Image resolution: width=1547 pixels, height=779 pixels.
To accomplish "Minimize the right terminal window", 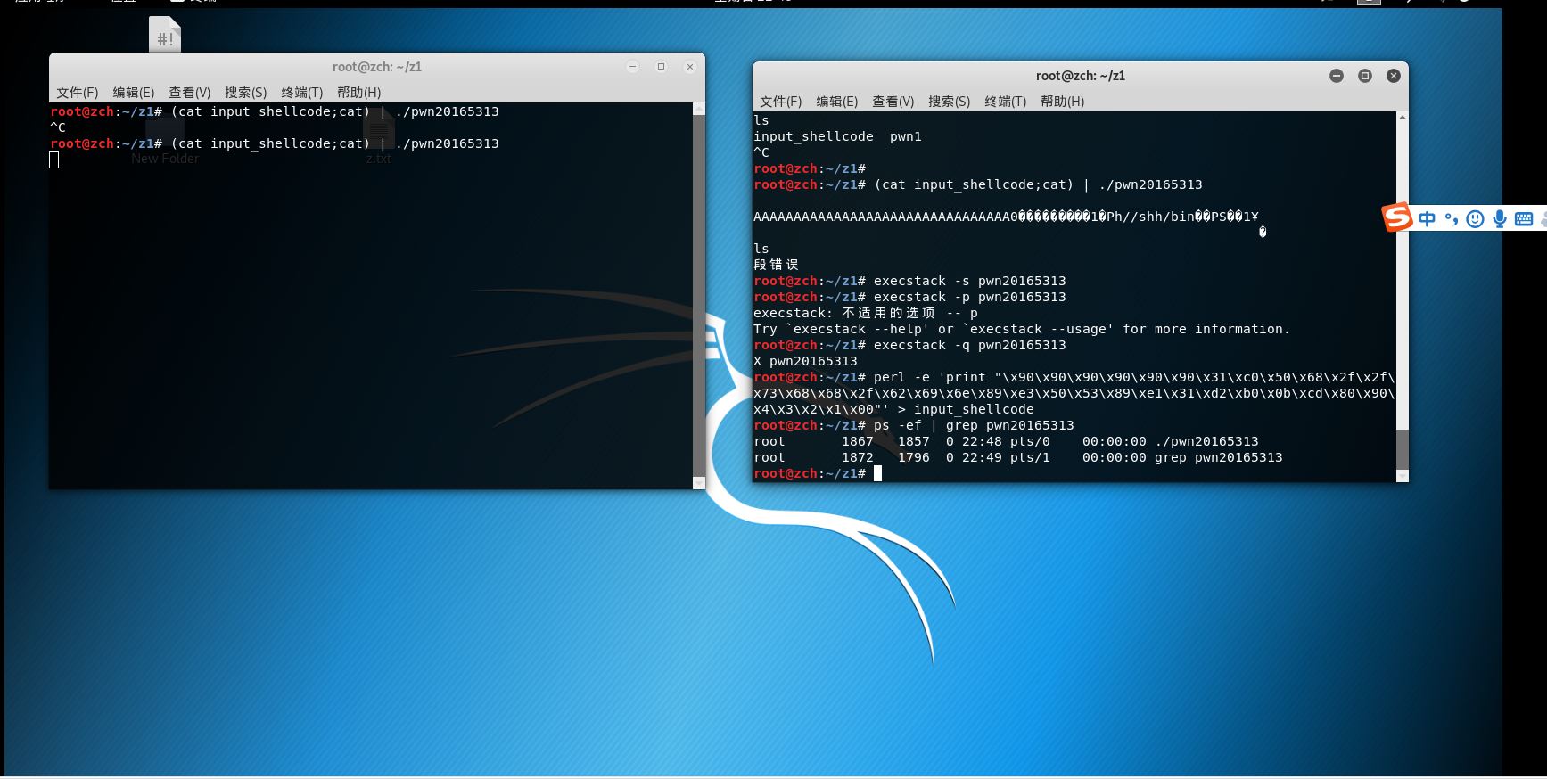I will (1336, 76).
